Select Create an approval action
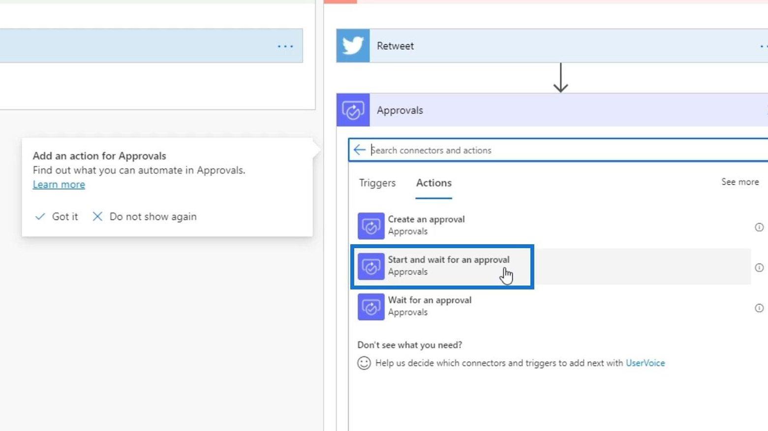The image size is (768, 431). [554, 226]
